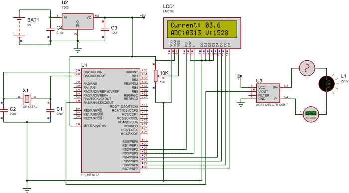
Task: Click the 'MCLR/Vpp/THV' pin label
Action: (95, 126)
